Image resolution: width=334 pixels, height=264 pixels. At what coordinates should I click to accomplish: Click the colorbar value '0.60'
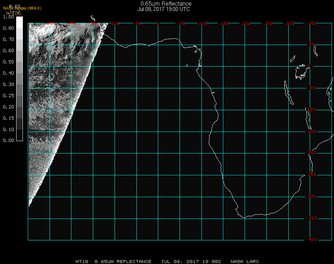pos(8,51)
